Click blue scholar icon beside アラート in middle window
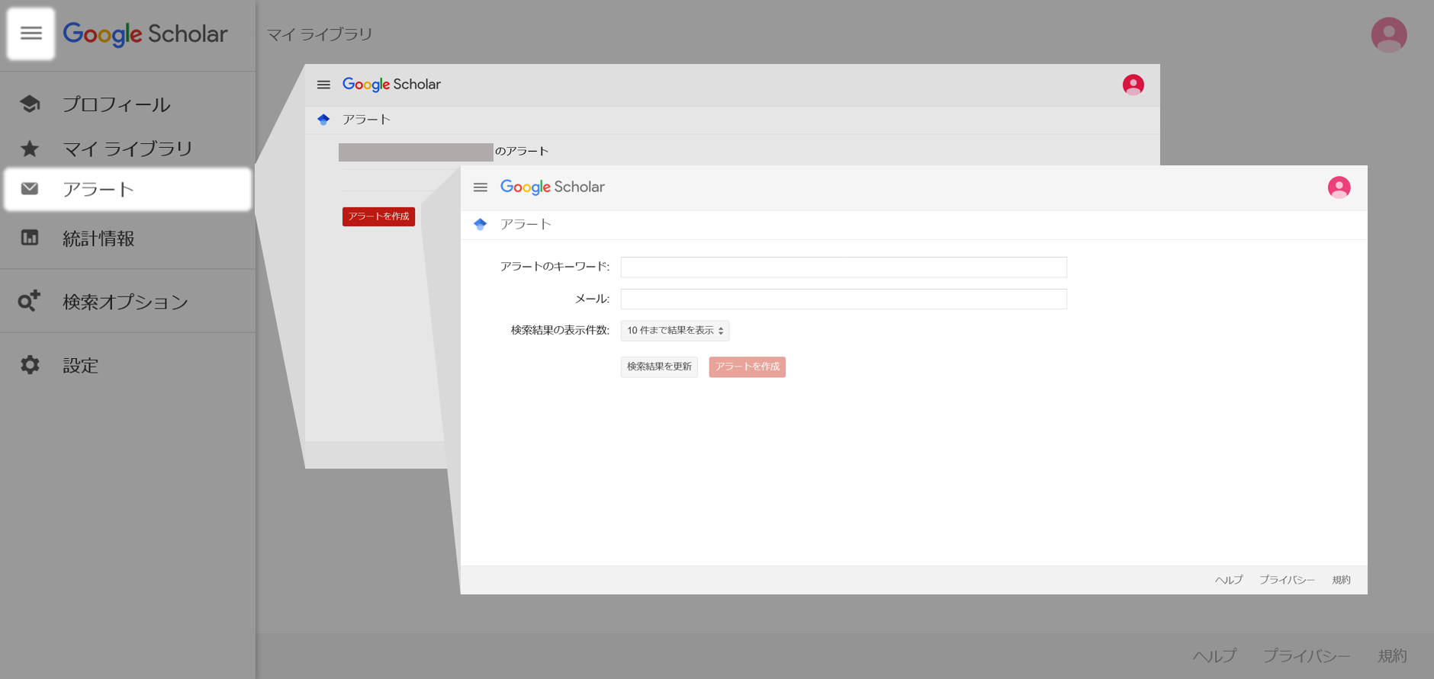Screen dimensions: 1434x679 coord(323,120)
